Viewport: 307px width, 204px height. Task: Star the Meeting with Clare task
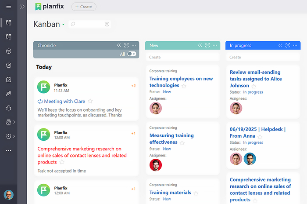pos(90,102)
